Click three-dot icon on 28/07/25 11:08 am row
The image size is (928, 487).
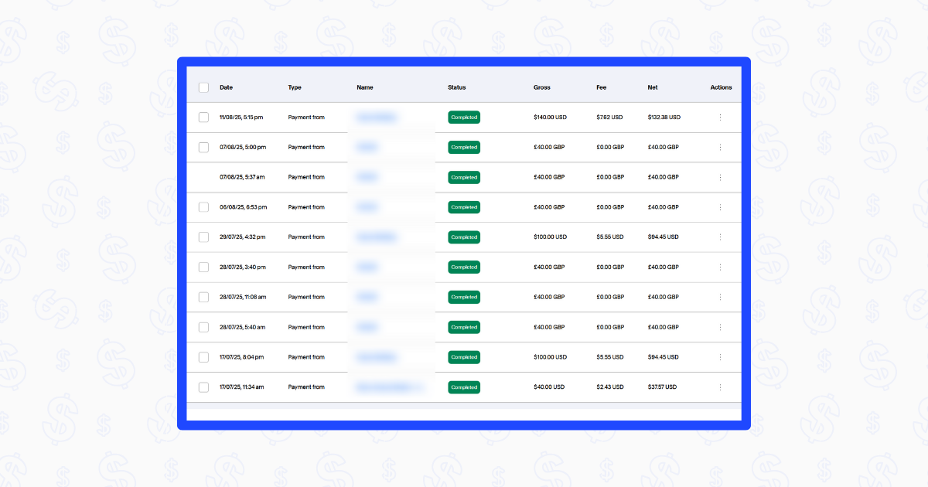pos(720,297)
